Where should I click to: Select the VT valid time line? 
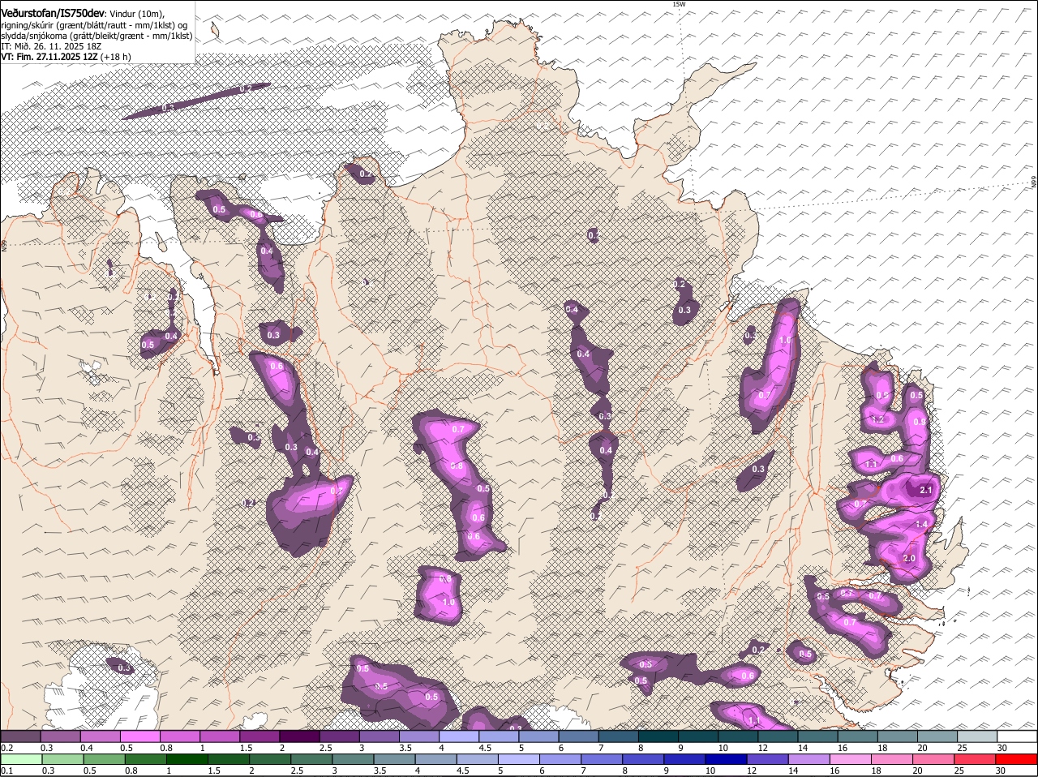pos(65,57)
